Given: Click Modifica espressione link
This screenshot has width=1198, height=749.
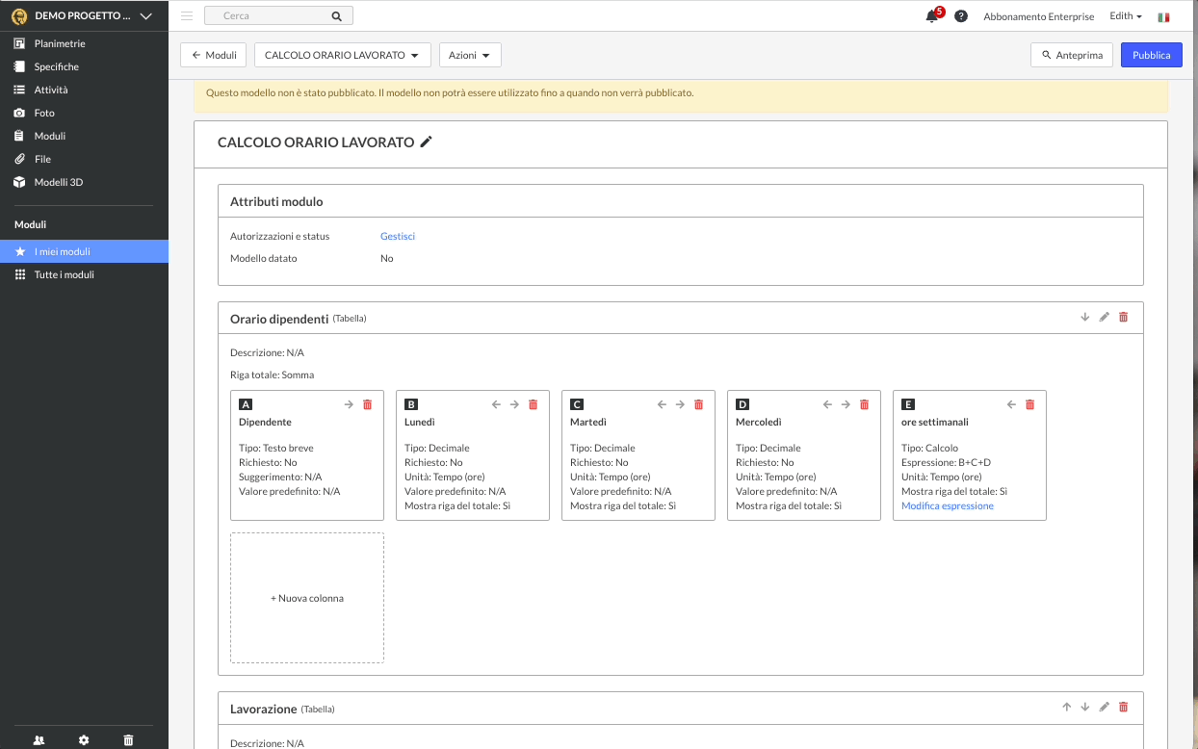Looking at the screenshot, I should [948, 505].
